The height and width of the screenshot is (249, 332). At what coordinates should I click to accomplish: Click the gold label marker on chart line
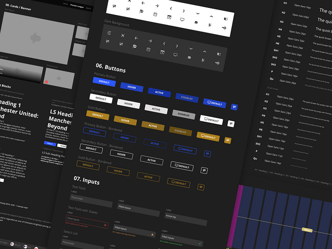pyautogui.click(x=307, y=230)
